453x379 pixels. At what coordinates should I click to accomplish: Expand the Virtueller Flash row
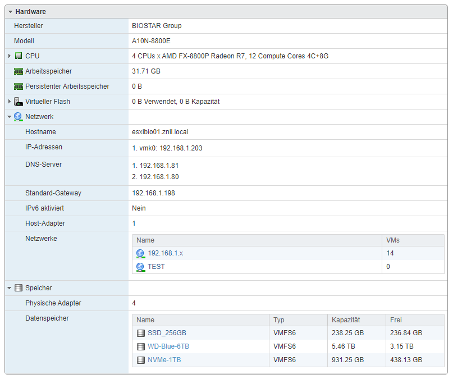click(10, 102)
